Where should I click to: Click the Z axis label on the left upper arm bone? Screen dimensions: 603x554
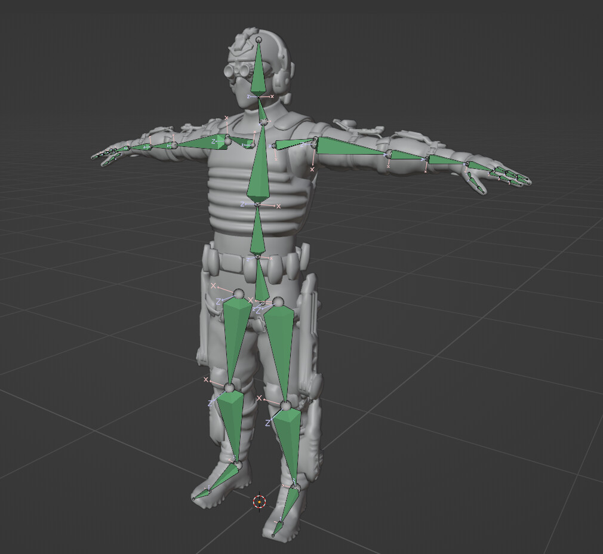[x=213, y=141]
